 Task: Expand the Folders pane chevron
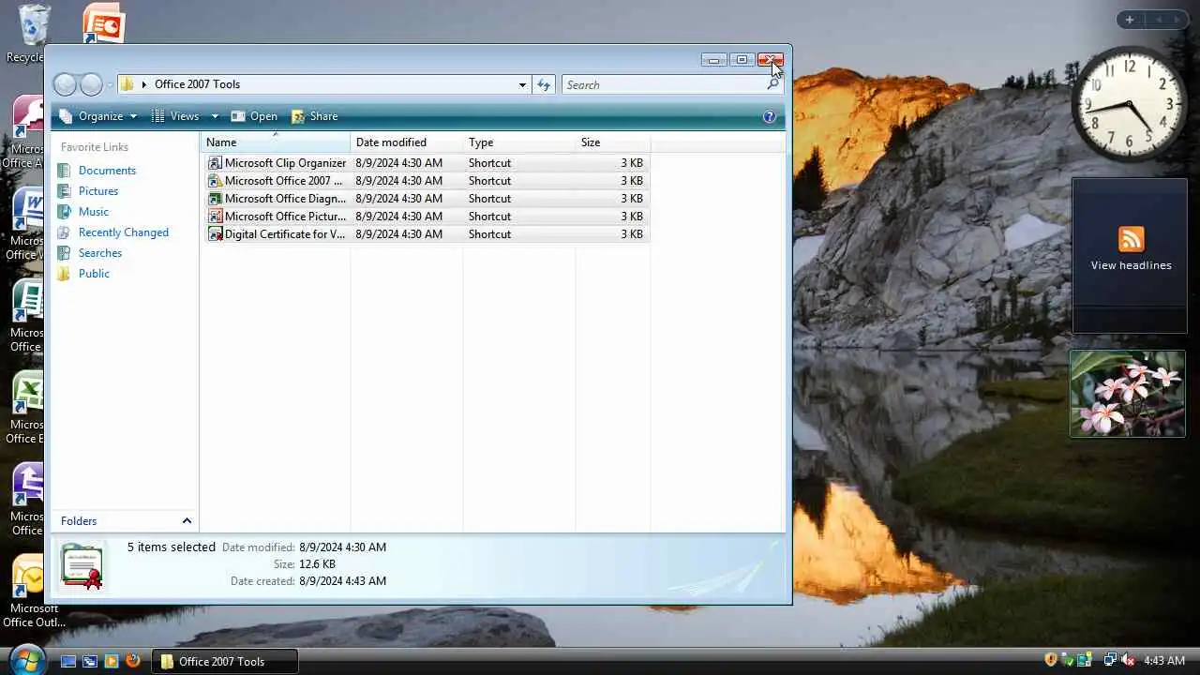pos(187,521)
